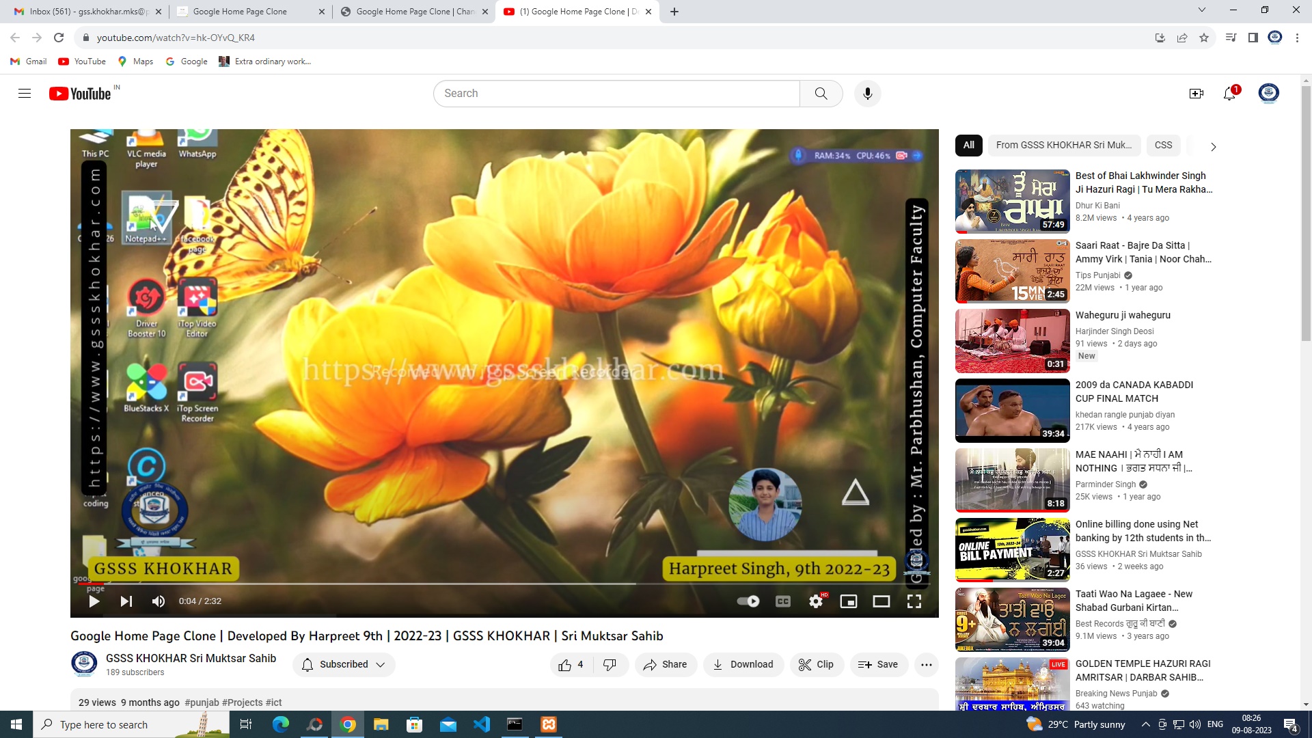Enter fullscreen mode
This screenshot has width=1312, height=738.
914,601
